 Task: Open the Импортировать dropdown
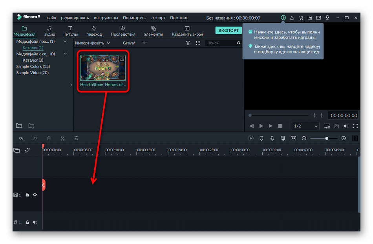tap(92, 43)
